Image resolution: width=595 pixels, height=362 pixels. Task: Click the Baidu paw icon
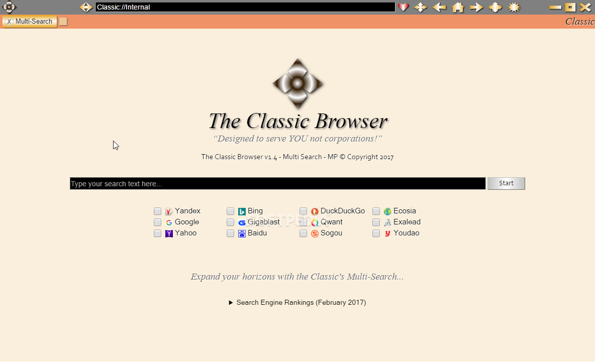click(x=242, y=233)
